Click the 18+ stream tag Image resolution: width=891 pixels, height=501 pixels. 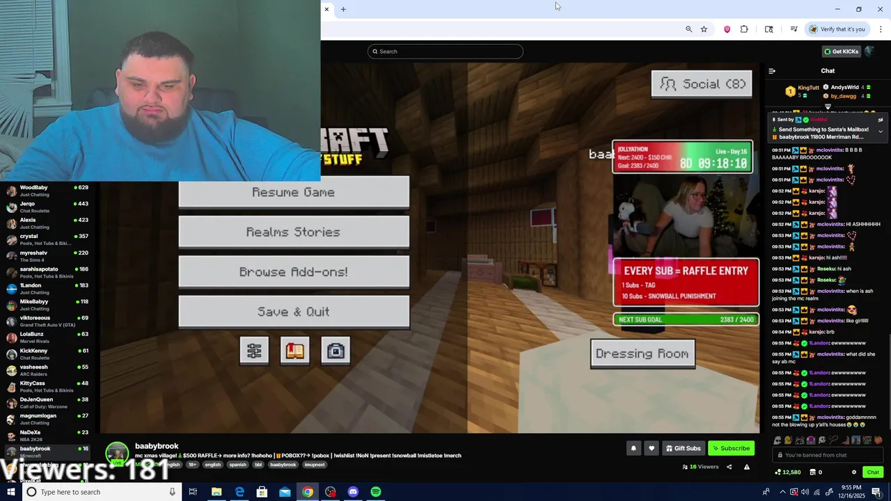click(193, 465)
